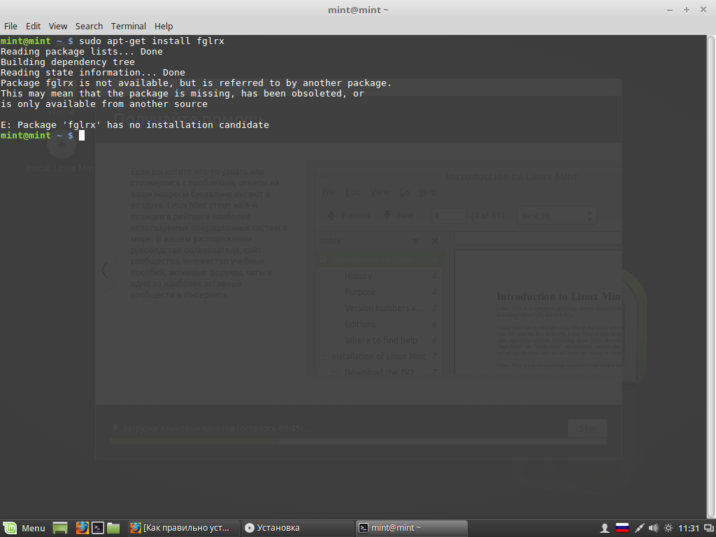716x537 pixels.
Task: Switch to the Установка installer window
Action: (x=297, y=528)
